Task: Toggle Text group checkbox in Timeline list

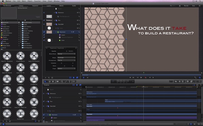Action: coord(44,102)
